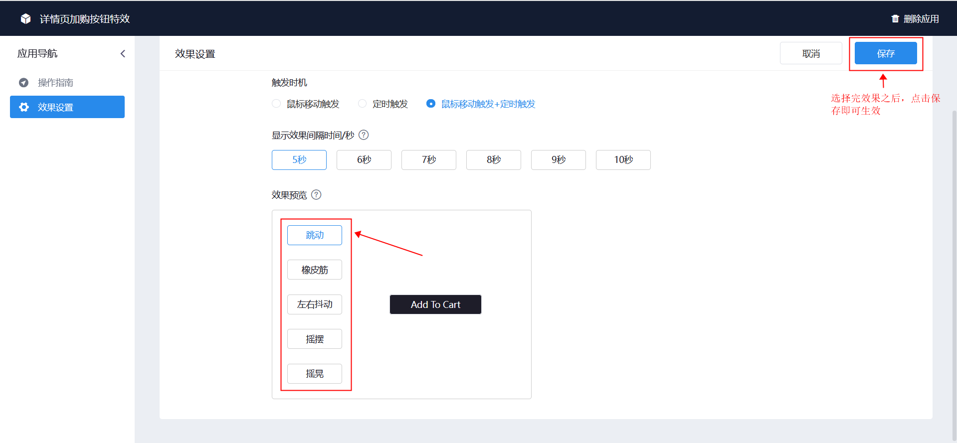Choose the 9秒 interval option
The width and height of the screenshot is (957, 443).
pos(559,160)
